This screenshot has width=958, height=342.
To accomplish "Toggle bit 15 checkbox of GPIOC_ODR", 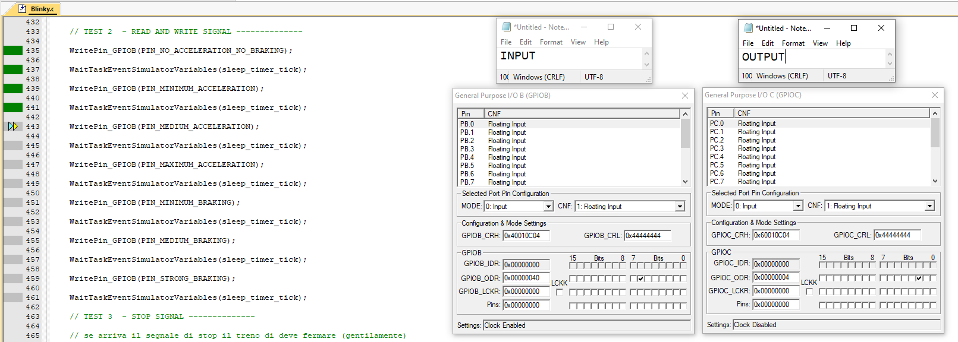I will pyautogui.click(x=822, y=278).
